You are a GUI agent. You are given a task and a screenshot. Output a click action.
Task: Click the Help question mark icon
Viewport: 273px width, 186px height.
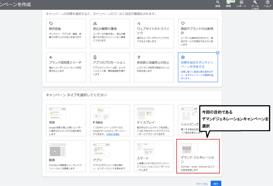coord(267,2)
